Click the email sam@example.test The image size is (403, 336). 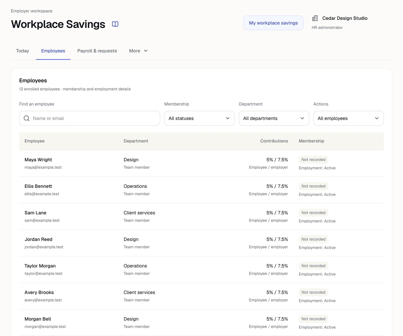click(42, 220)
